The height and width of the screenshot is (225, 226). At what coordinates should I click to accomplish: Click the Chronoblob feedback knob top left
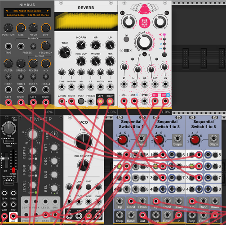pos(129,22)
